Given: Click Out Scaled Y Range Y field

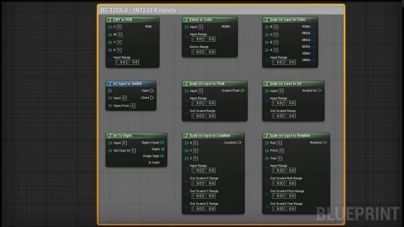Looking at the screenshot, I should pyautogui.click(x=210, y=196).
